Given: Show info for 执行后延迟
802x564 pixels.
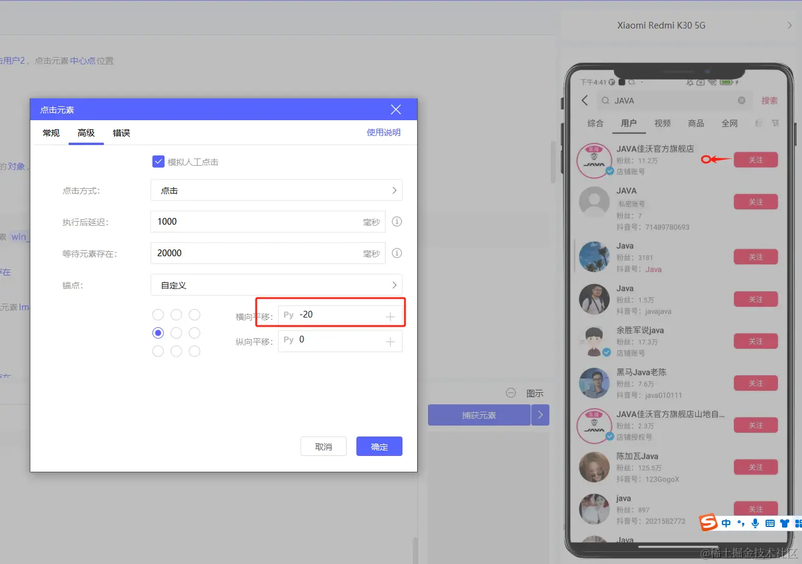Looking at the screenshot, I should tap(397, 222).
